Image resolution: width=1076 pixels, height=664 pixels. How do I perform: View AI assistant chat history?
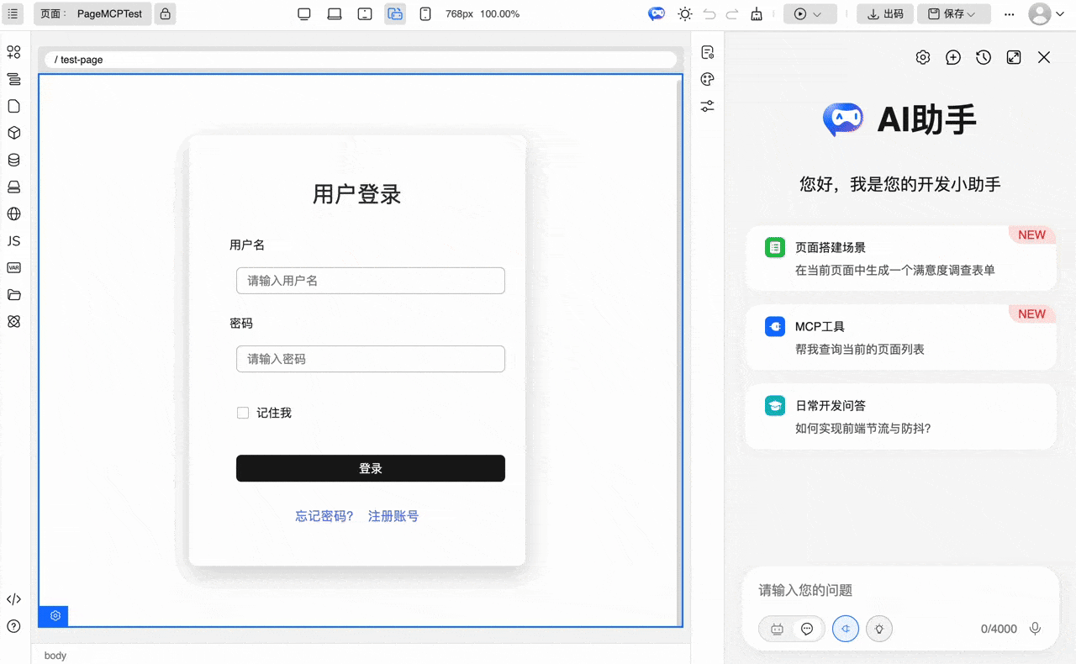(984, 57)
